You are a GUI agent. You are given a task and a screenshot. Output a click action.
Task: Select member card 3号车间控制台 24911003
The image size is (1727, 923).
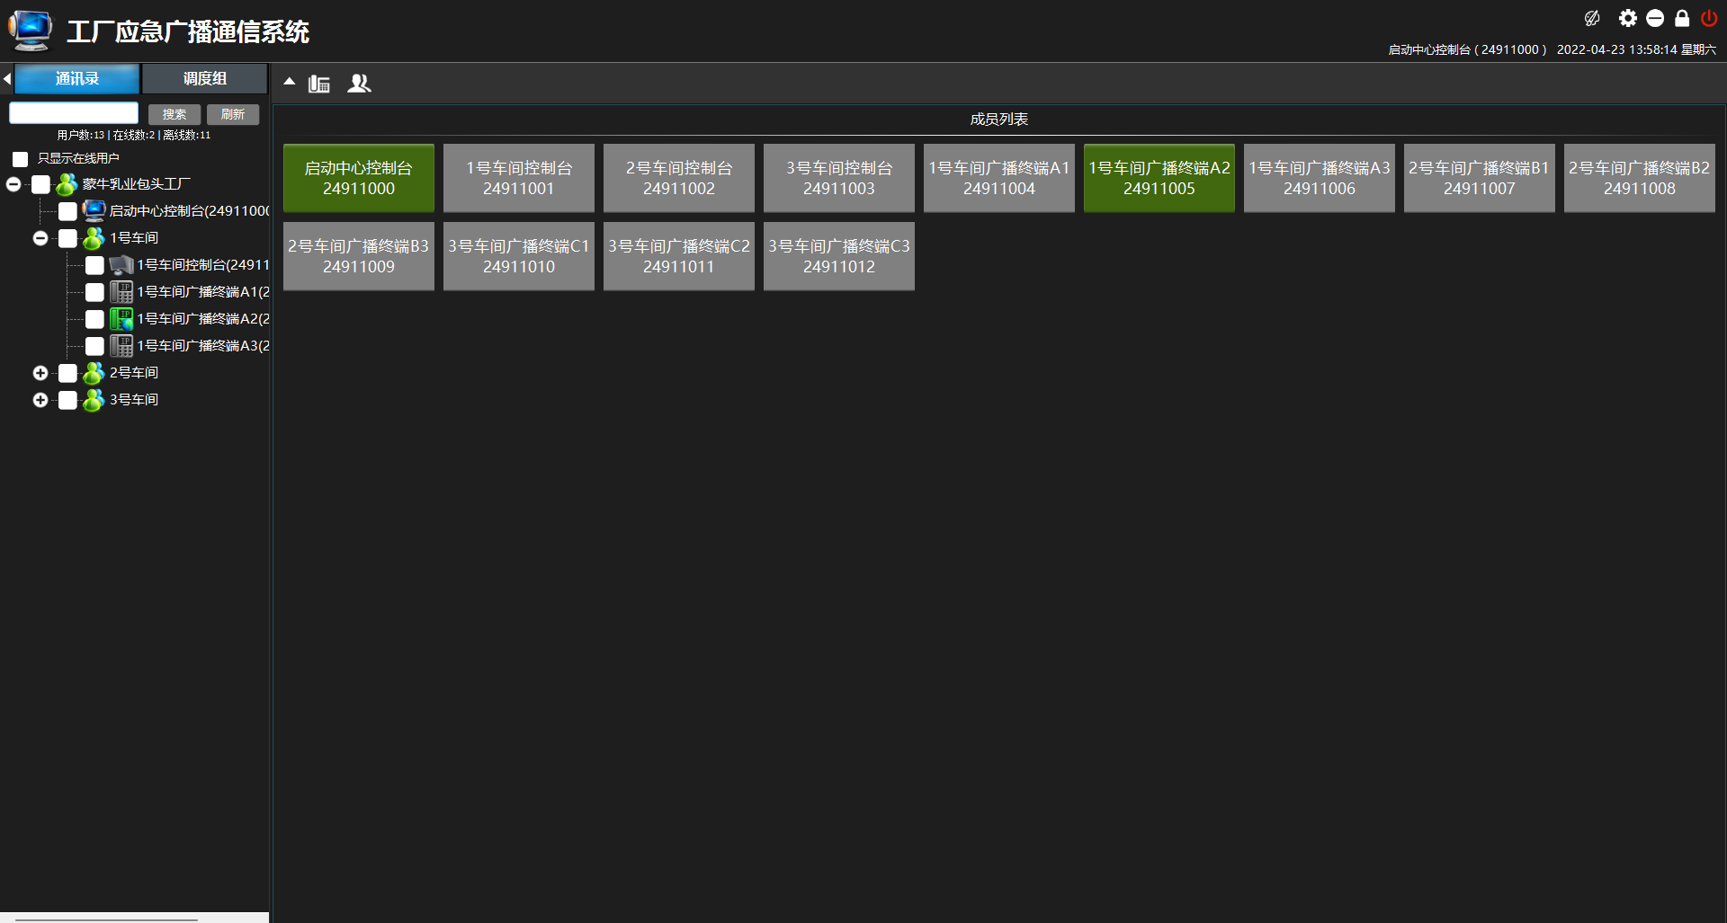click(839, 178)
